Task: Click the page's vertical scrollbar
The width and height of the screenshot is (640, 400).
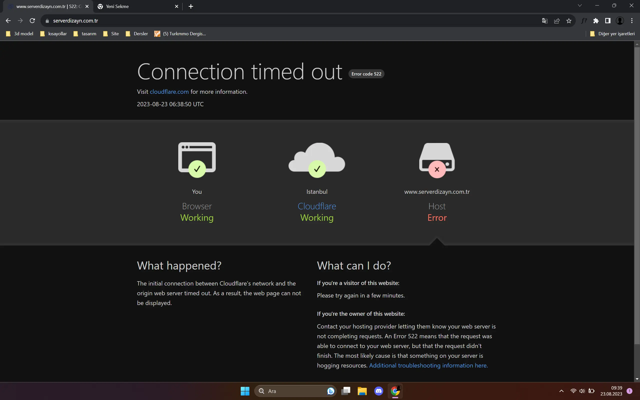Action: click(637, 196)
